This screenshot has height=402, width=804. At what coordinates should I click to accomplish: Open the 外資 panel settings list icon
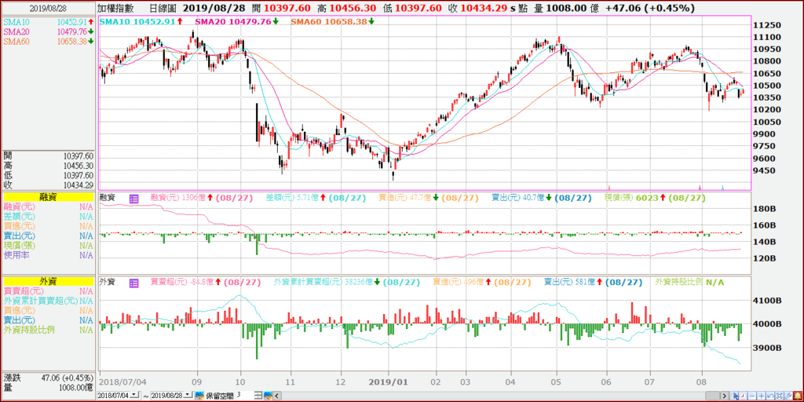133,283
